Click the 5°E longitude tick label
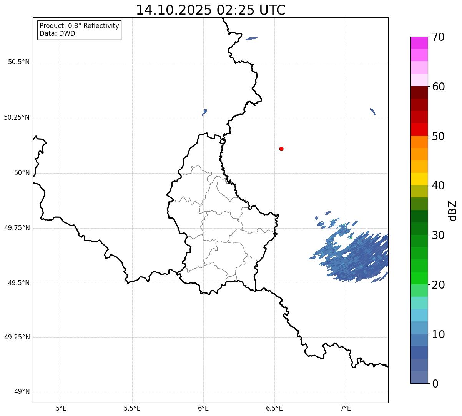 [x=61, y=408]
